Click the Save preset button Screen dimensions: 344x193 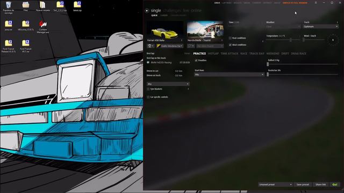pyautogui.click(x=303, y=184)
